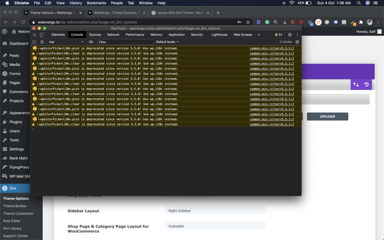Viewport: 384px width, 240px height.
Task: Click Chrome forward navigation arrow
Action: (14, 22)
